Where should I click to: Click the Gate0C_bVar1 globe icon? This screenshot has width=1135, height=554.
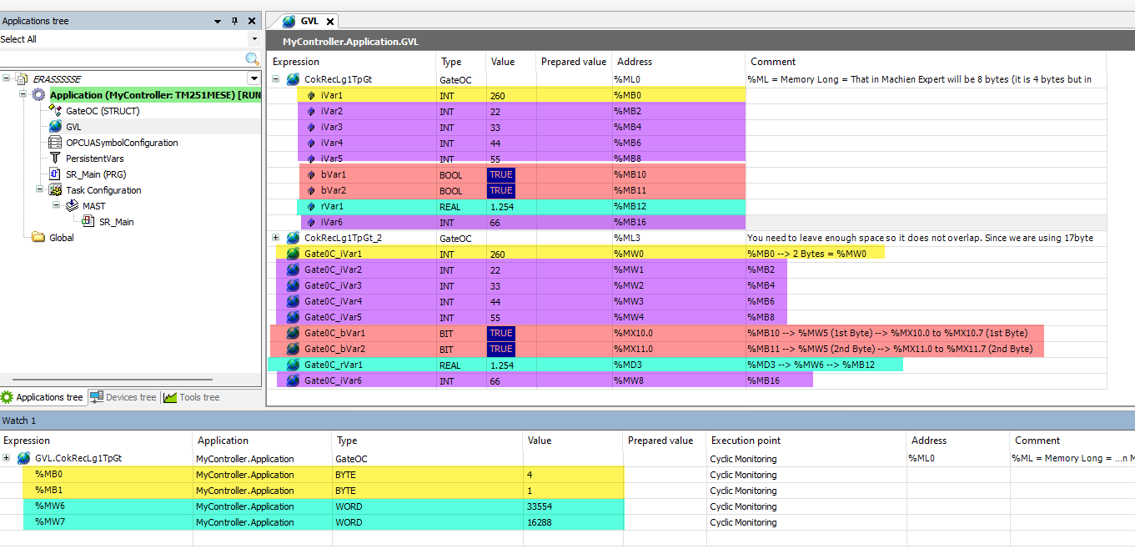click(293, 333)
